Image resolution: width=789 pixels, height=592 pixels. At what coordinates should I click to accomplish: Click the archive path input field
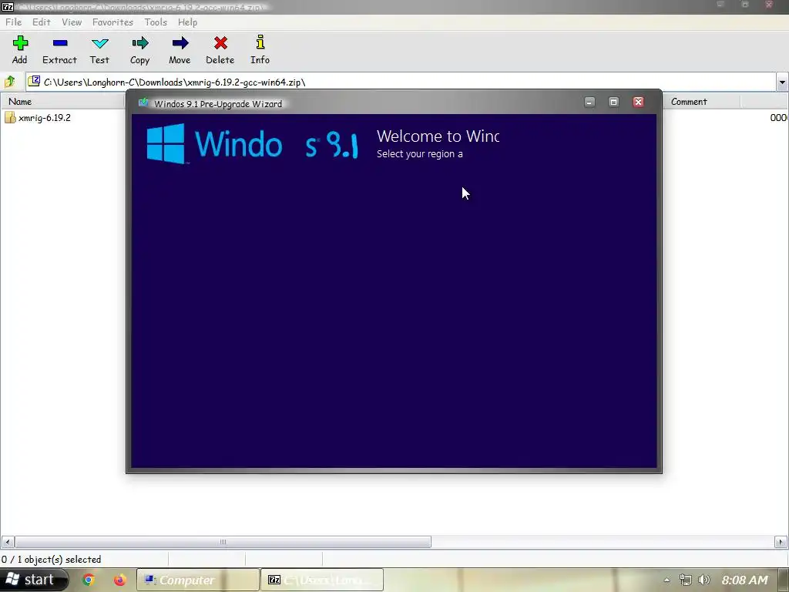[401, 82]
